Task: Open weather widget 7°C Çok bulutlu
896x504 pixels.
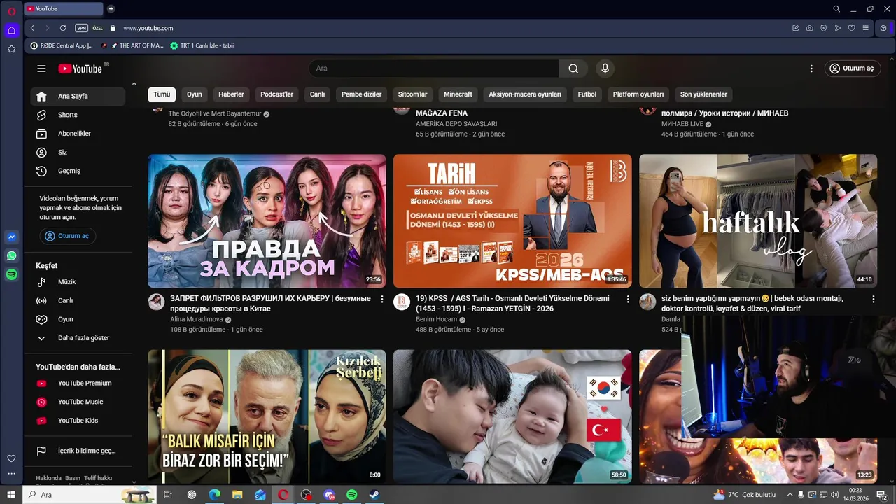Action: point(745,495)
